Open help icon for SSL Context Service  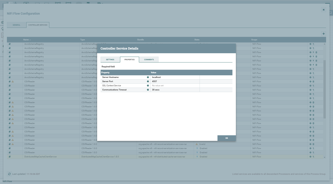pyautogui.click(x=148, y=86)
